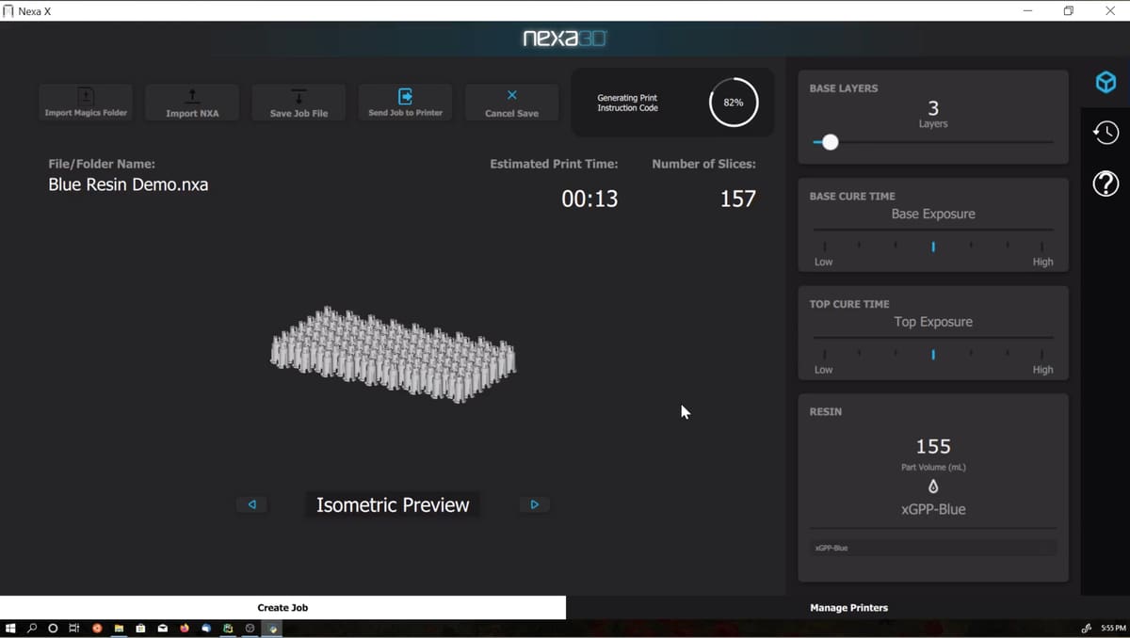Open Cortana circle icon in taskbar
Screen dimensions: 1130x638
coord(53,629)
